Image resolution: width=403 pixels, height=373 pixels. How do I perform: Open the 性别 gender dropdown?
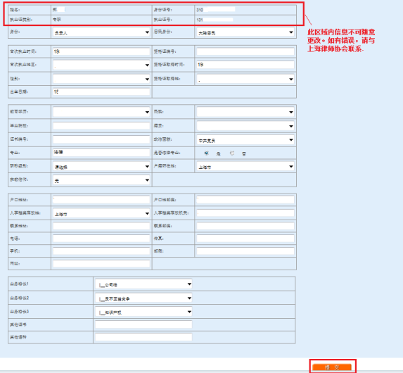[101, 79]
